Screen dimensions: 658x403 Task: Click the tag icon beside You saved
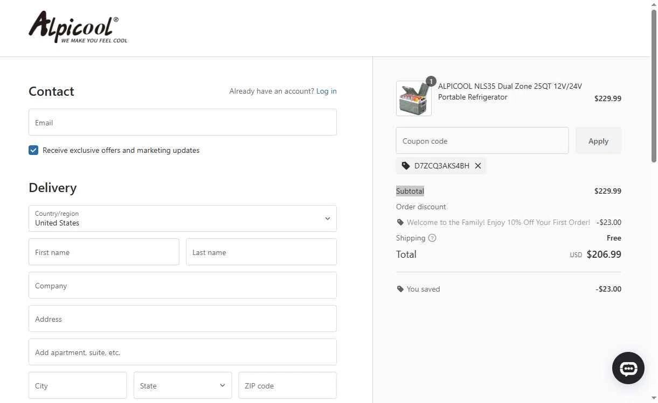[400, 289]
